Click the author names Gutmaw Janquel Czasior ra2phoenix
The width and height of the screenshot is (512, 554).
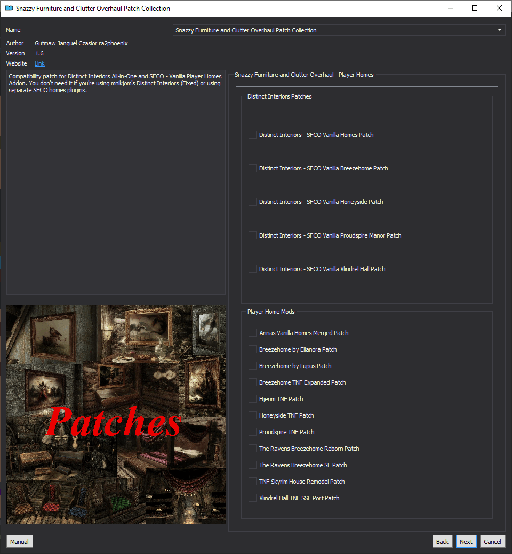pos(81,43)
